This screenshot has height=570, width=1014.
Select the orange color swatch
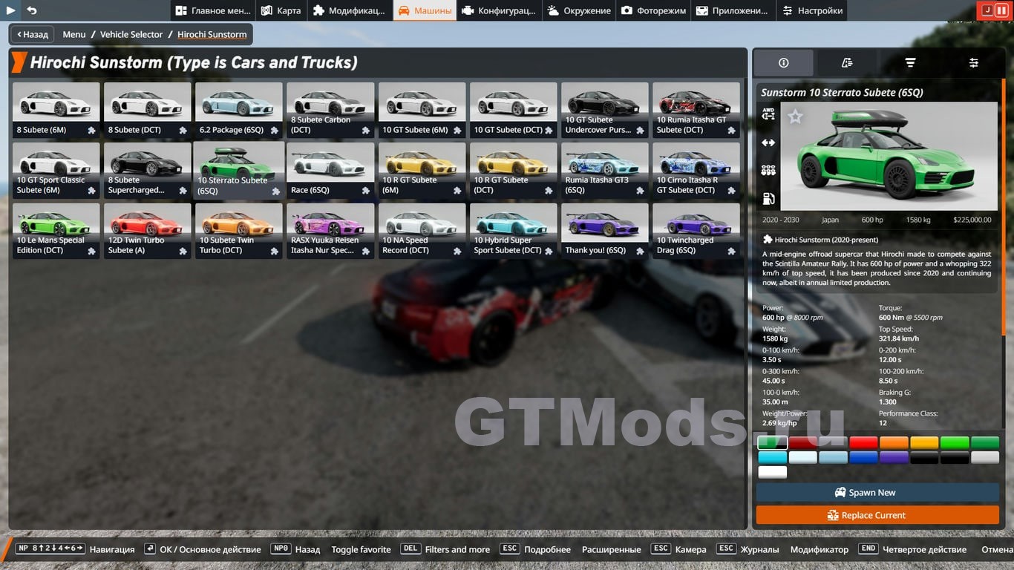[x=894, y=443]
